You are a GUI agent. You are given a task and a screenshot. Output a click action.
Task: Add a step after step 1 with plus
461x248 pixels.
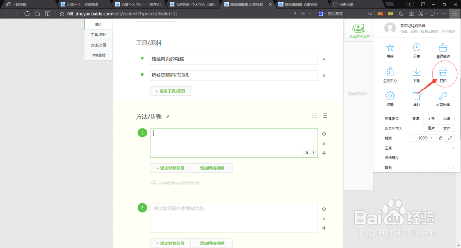(324, 153)
